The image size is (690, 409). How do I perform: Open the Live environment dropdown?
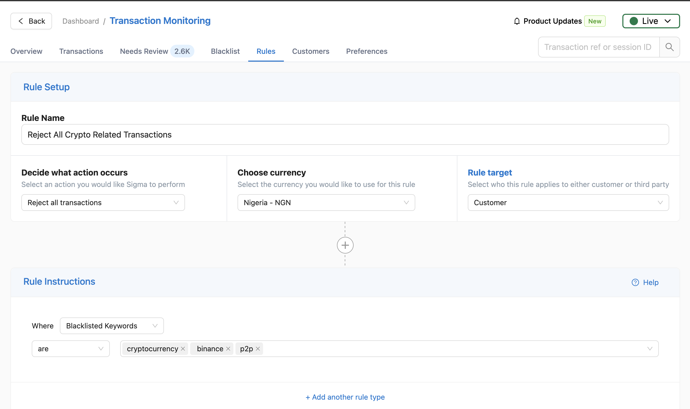coord(651,21)
